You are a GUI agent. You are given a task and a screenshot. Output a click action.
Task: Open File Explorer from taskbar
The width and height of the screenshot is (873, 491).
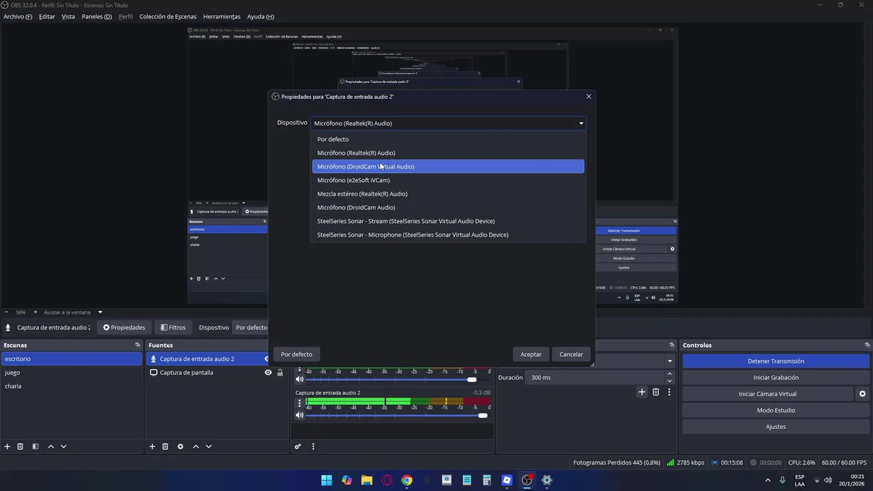367,480
